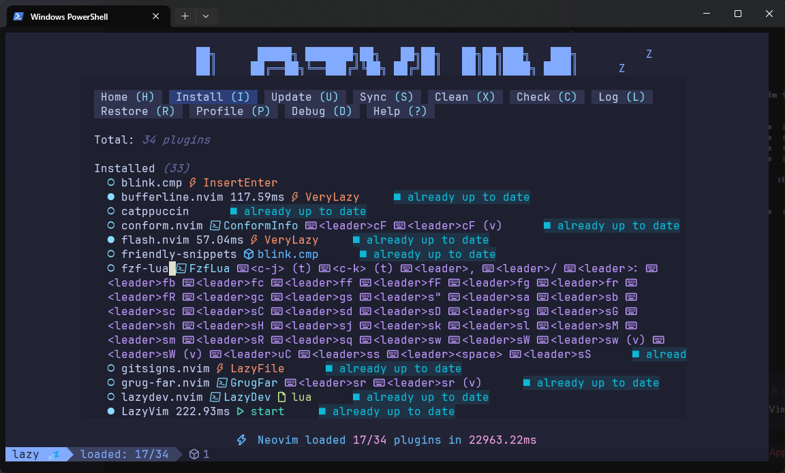Open the Debug (D) view
Image resolution: width=785 pixels, height=473 pixels.
pyautogui.click(x=322, y=112)
